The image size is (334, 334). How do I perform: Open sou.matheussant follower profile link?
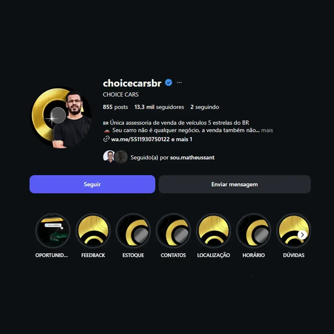pyautogui.click(x=192, y=157)
